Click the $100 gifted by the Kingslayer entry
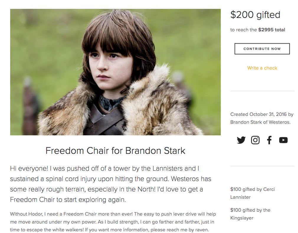Image resolution: width=298 pixels, height=233 pixels. pyautogui.click(x=250, y=214)
